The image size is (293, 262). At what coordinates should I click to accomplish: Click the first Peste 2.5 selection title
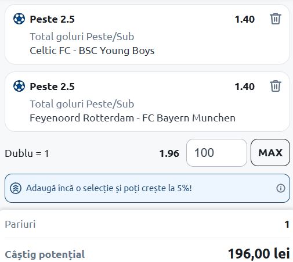52,19
